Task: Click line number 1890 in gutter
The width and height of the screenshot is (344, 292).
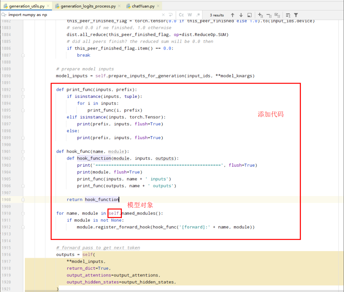Action: coord(6,76)
